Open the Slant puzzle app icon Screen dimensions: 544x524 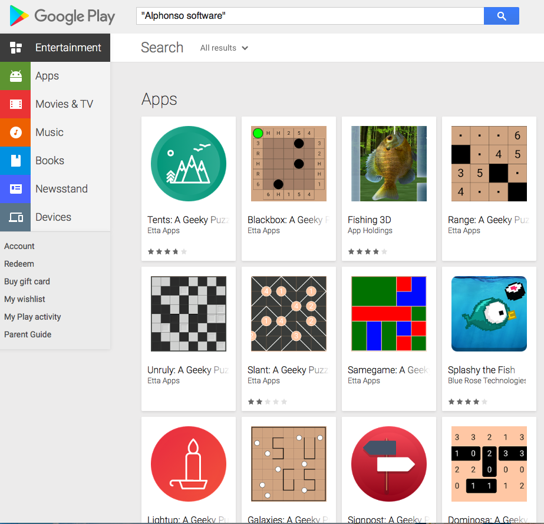289,314
